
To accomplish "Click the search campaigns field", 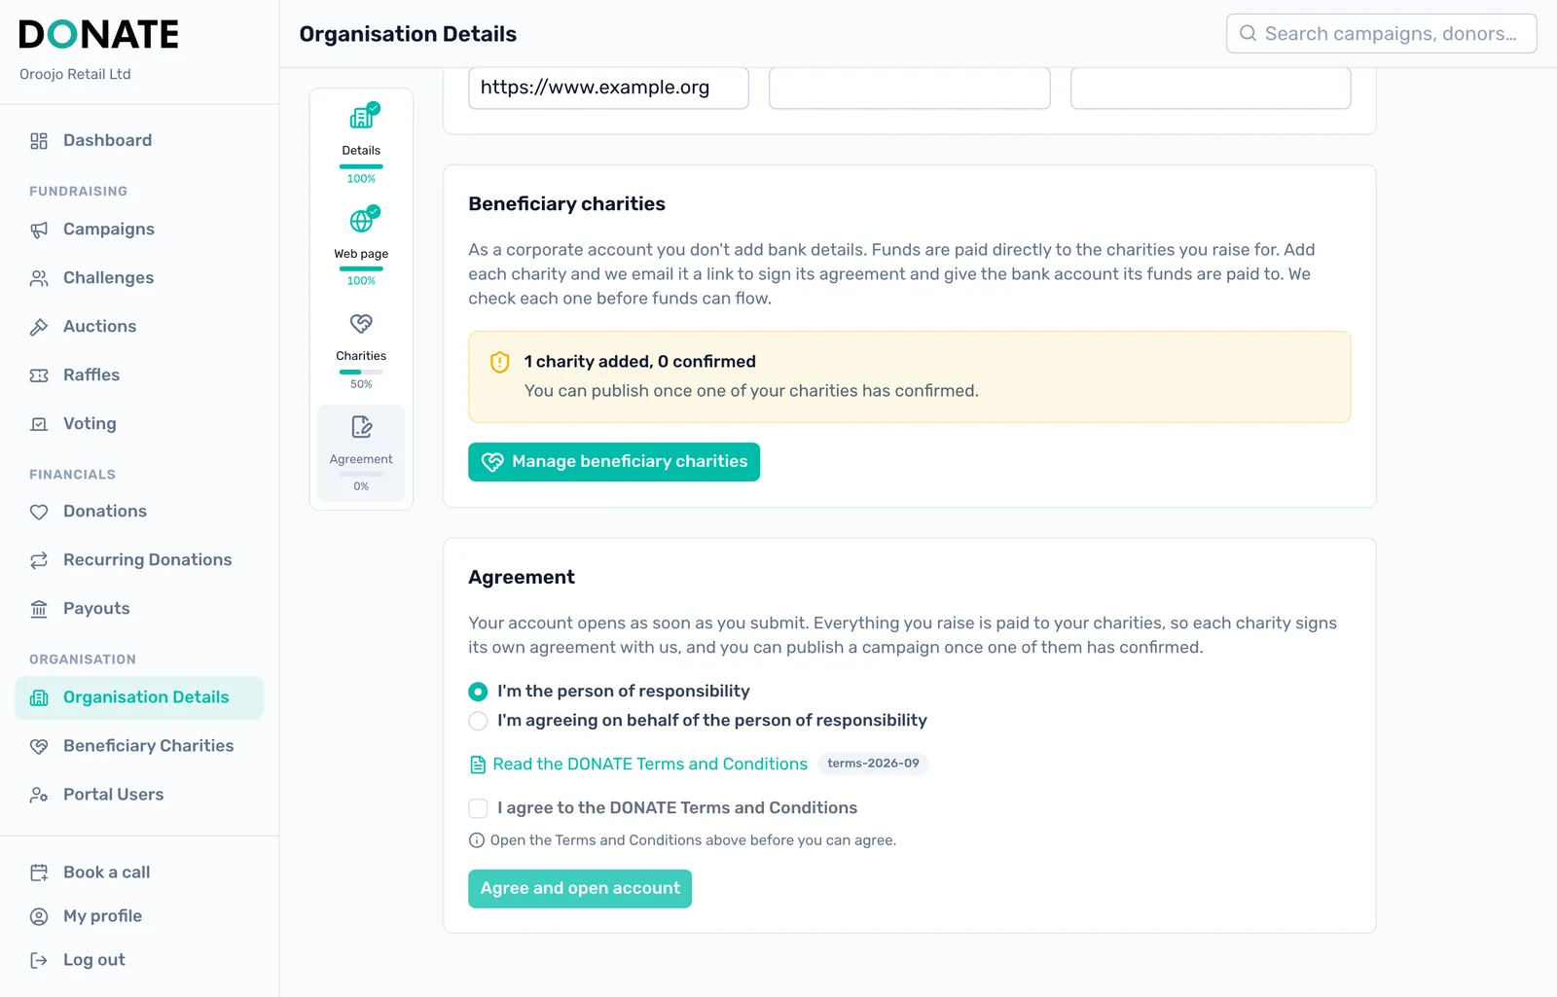I will [1382, 34].
